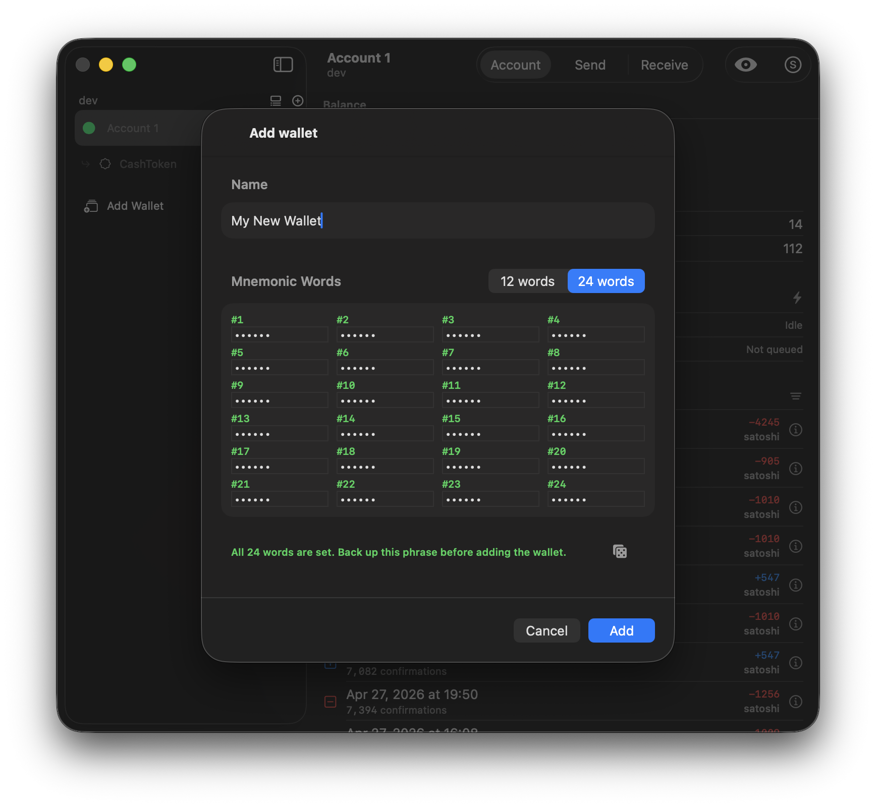The width and height of the screenshot is (876, 807).
Task: Open info for the -1256 satoshi transaction
Action: [x=796, y=702]
